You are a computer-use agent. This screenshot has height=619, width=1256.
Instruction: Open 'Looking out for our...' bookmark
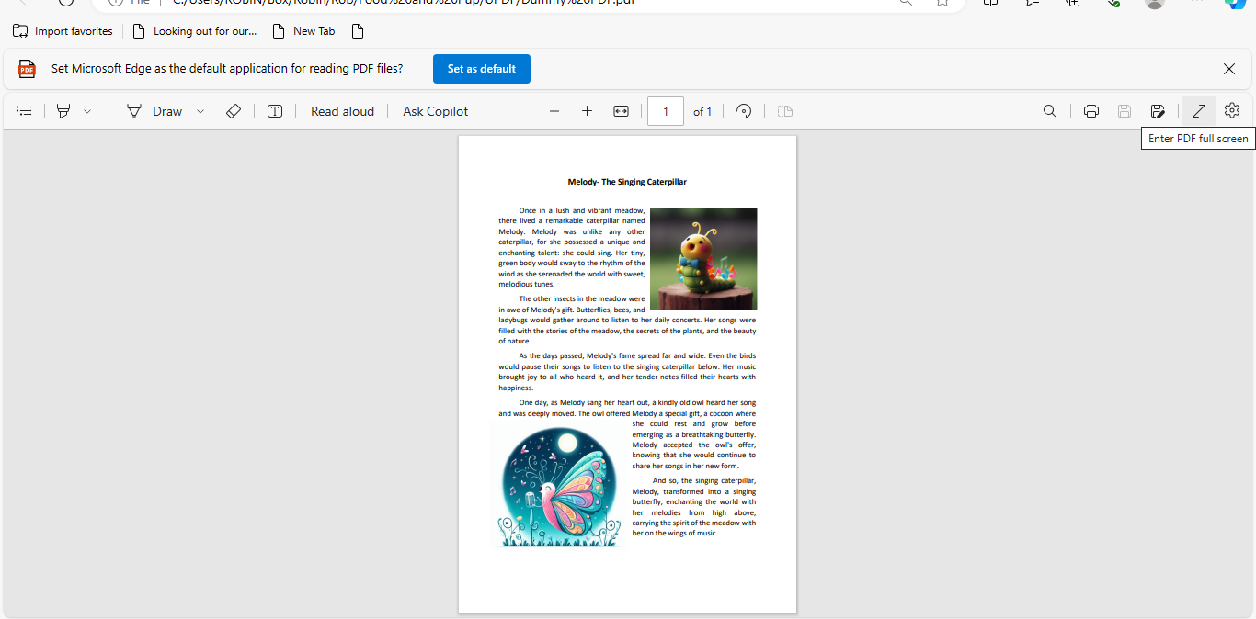point(195,31)
